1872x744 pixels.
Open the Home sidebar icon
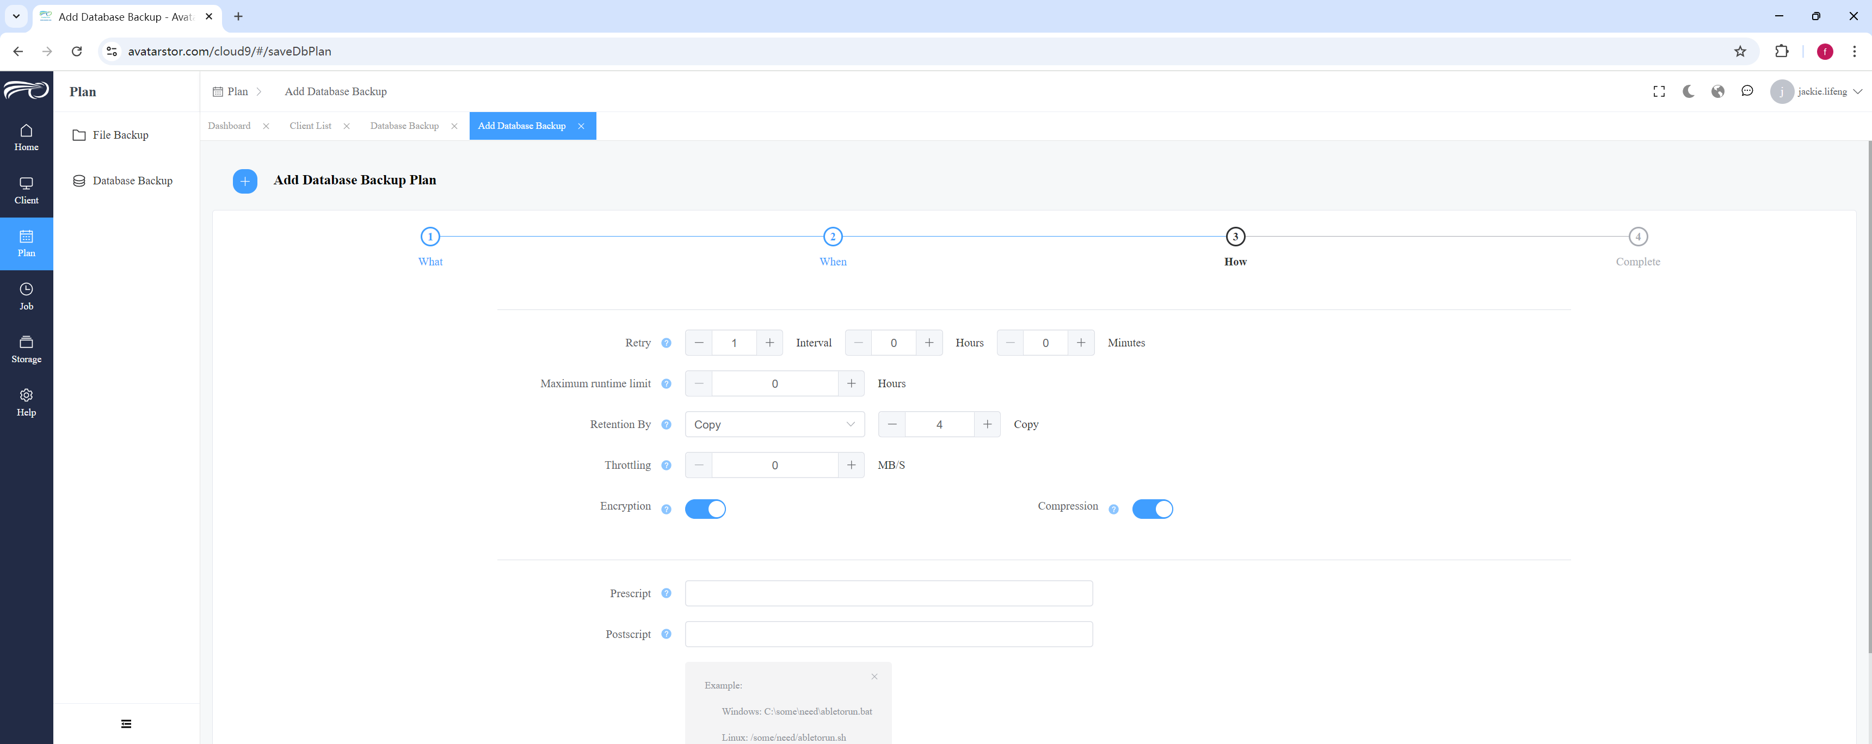click(x=26, y=131)
